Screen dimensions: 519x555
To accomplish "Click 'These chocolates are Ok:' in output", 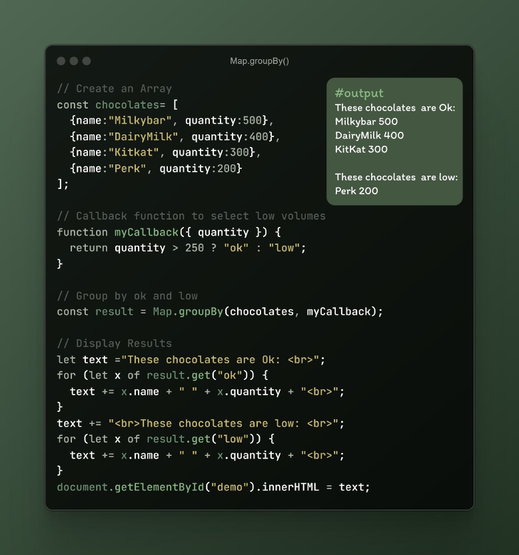I will (395, 108).
